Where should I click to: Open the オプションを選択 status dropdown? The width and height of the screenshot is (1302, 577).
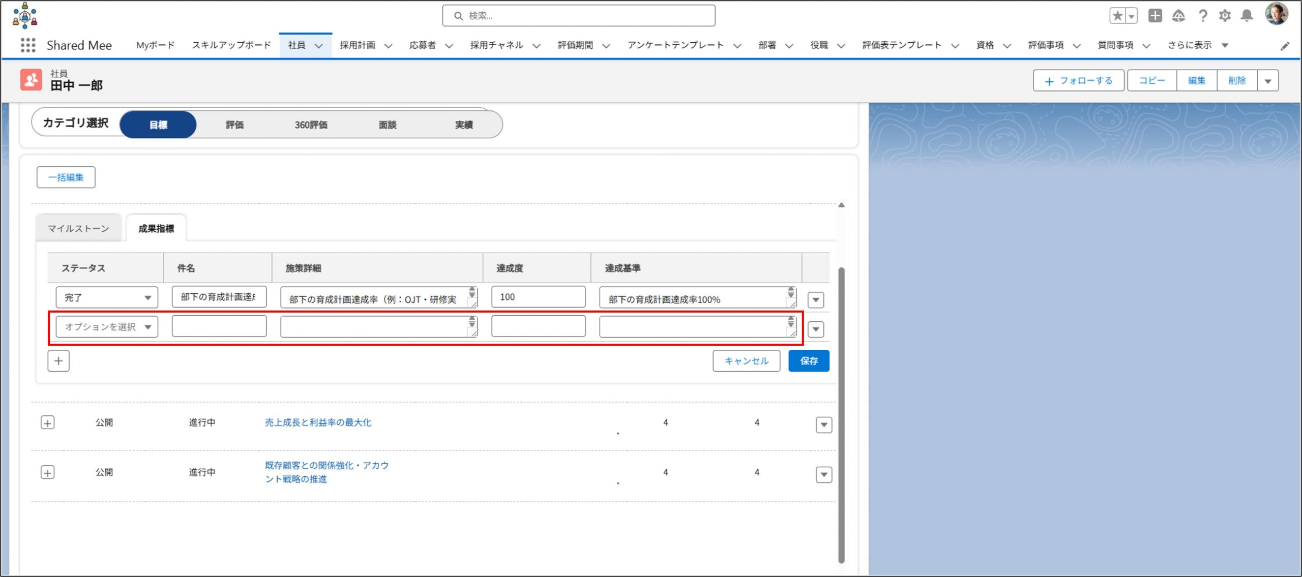point(107,327)
